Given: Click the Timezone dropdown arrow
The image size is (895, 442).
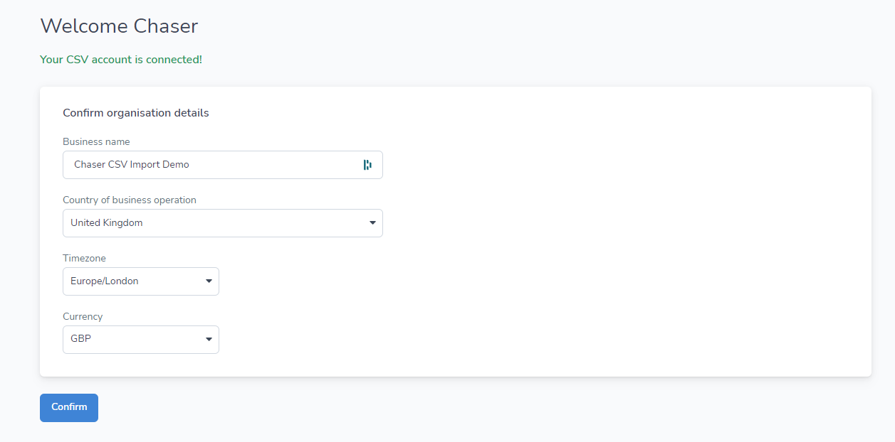Looking at the screenshot, I should coord(209,281).
